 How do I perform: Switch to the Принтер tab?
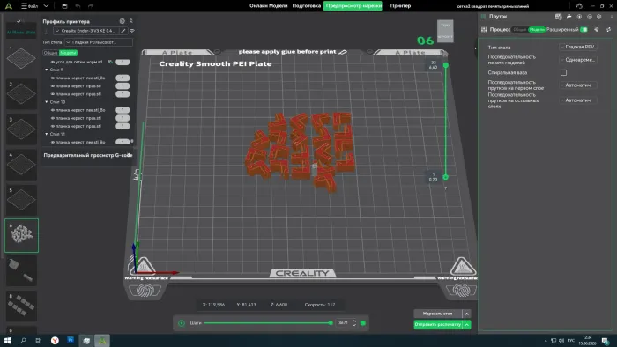pos(400,6)
